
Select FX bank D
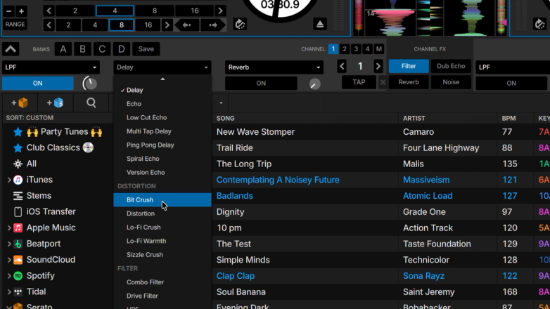122,49
